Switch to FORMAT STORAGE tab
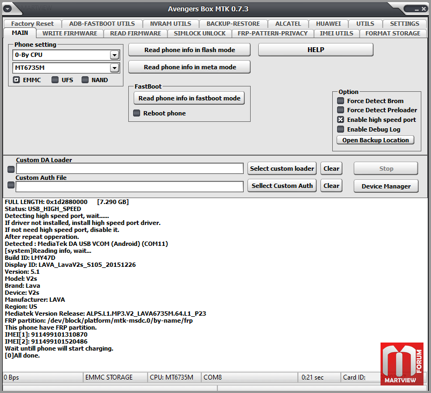The width and height of the screenshot is (431, 393). tap(393, 33)
